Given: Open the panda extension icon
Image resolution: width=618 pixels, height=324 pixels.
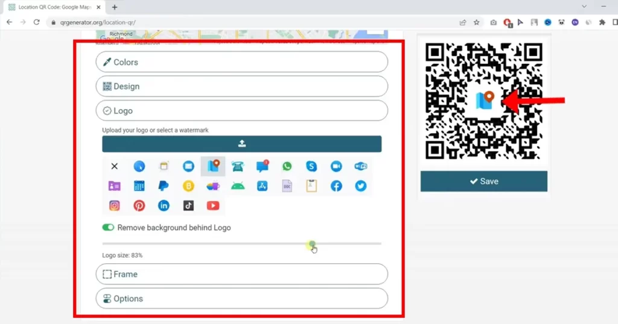Looking at the screenshot, I should 561,22.
